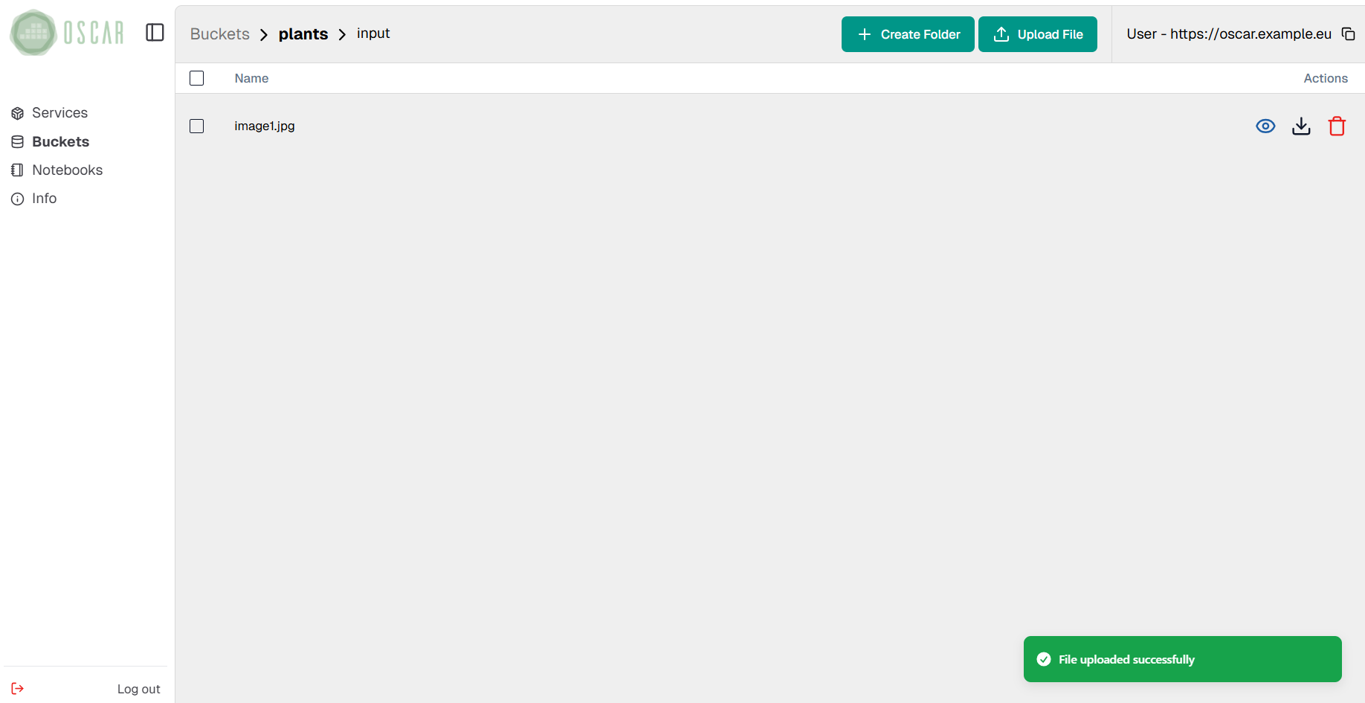Delete image1.jpg with the trash icon
The height and width of the screenshot is (703, 1365).
pyautogui.click(x=1337, y=126)
